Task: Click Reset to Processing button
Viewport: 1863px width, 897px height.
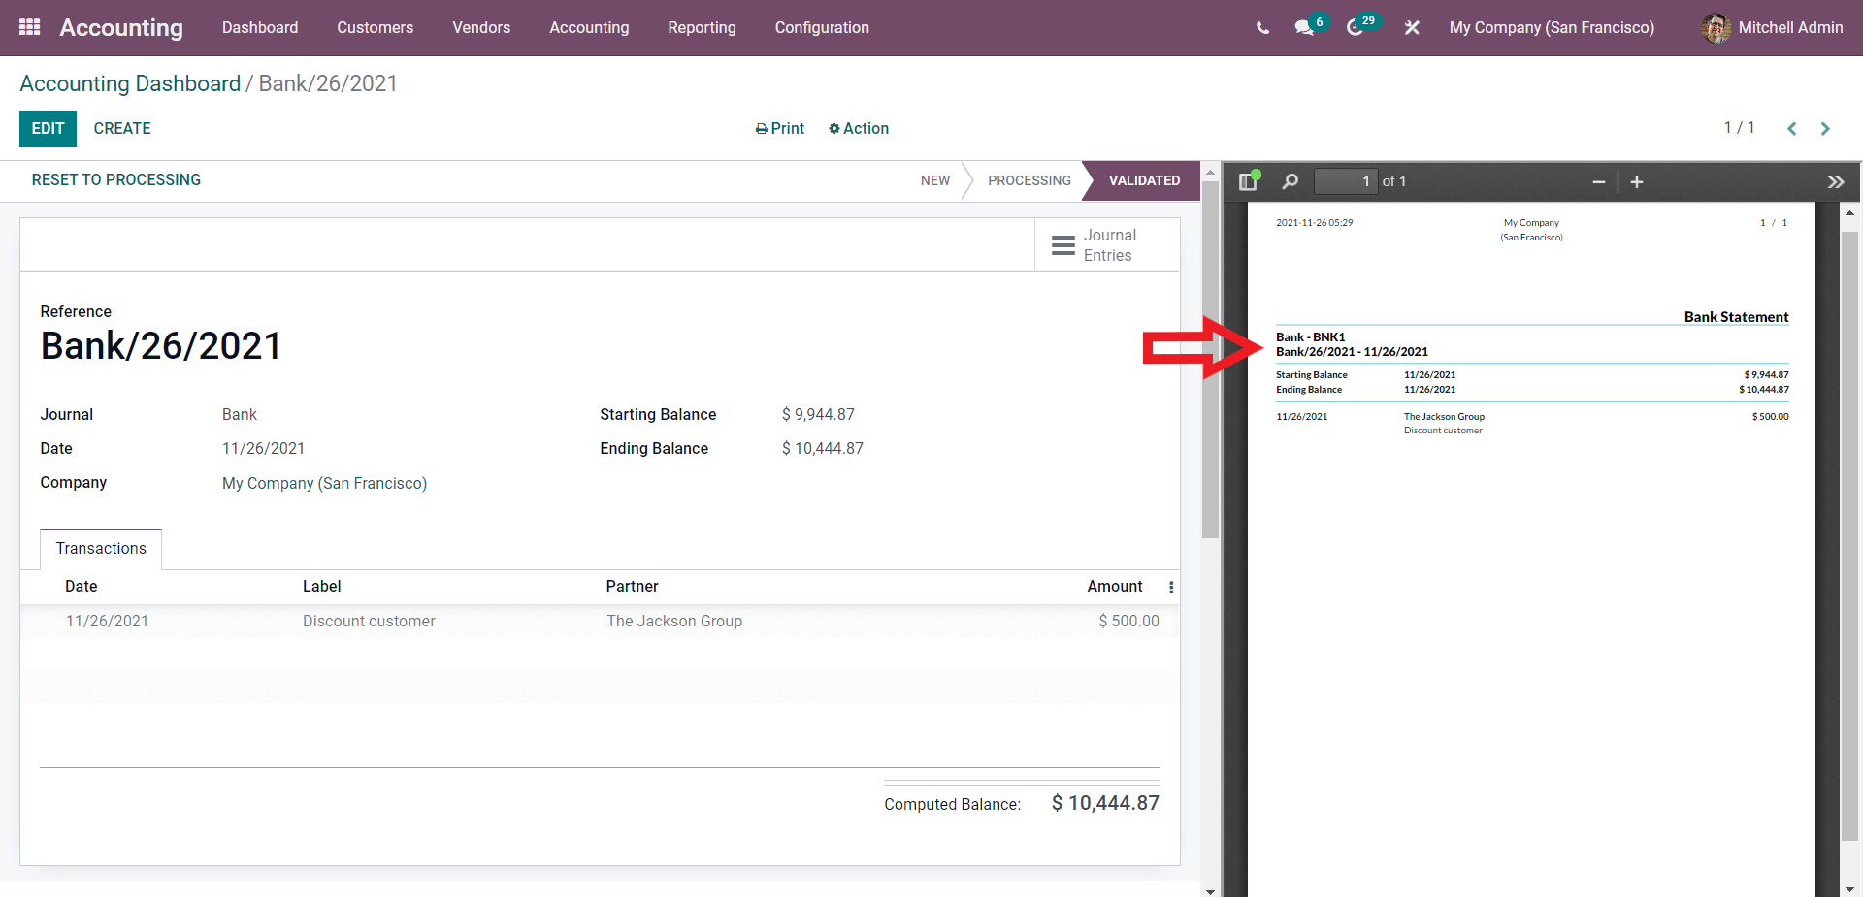Action: point(116,180)
